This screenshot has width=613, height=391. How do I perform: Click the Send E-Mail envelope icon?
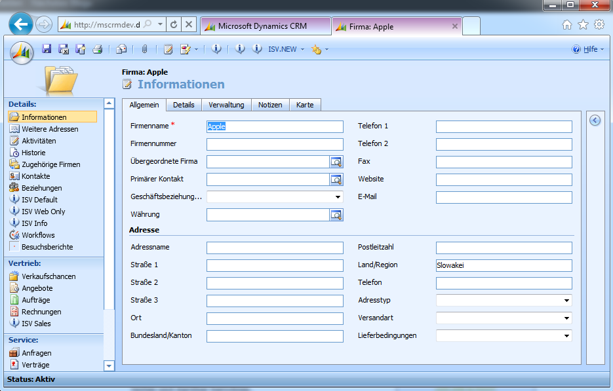(121, 49)
